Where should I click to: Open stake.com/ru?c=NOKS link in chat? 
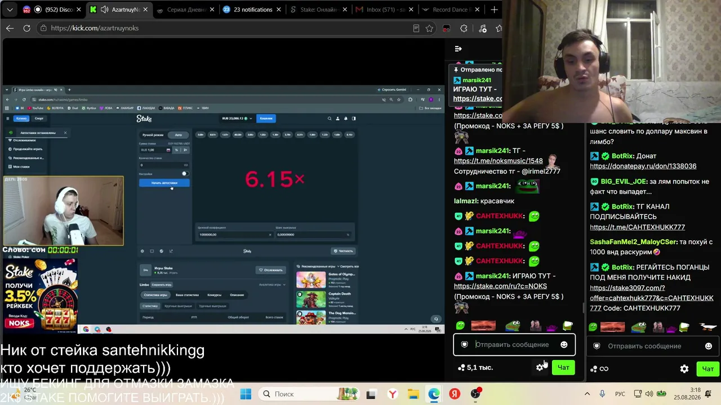500,286
